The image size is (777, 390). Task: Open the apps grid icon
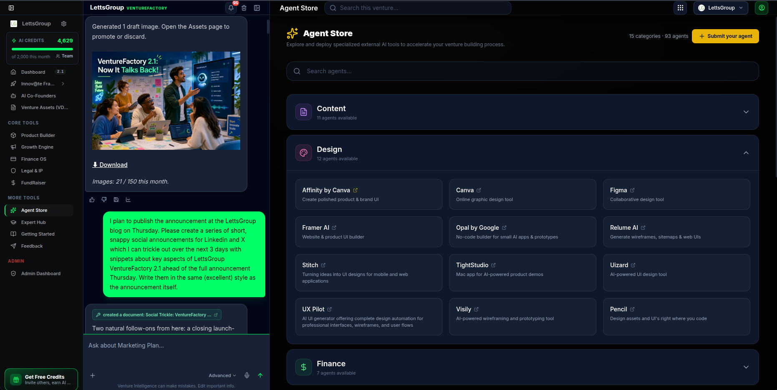(680, 8)
